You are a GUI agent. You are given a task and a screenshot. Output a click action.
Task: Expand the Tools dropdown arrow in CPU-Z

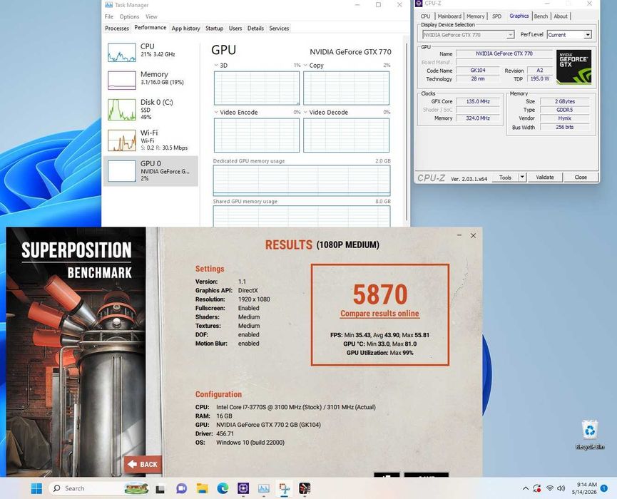click(523, 178)
